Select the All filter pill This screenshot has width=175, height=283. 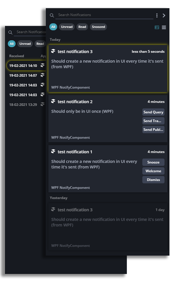(53, 27)
